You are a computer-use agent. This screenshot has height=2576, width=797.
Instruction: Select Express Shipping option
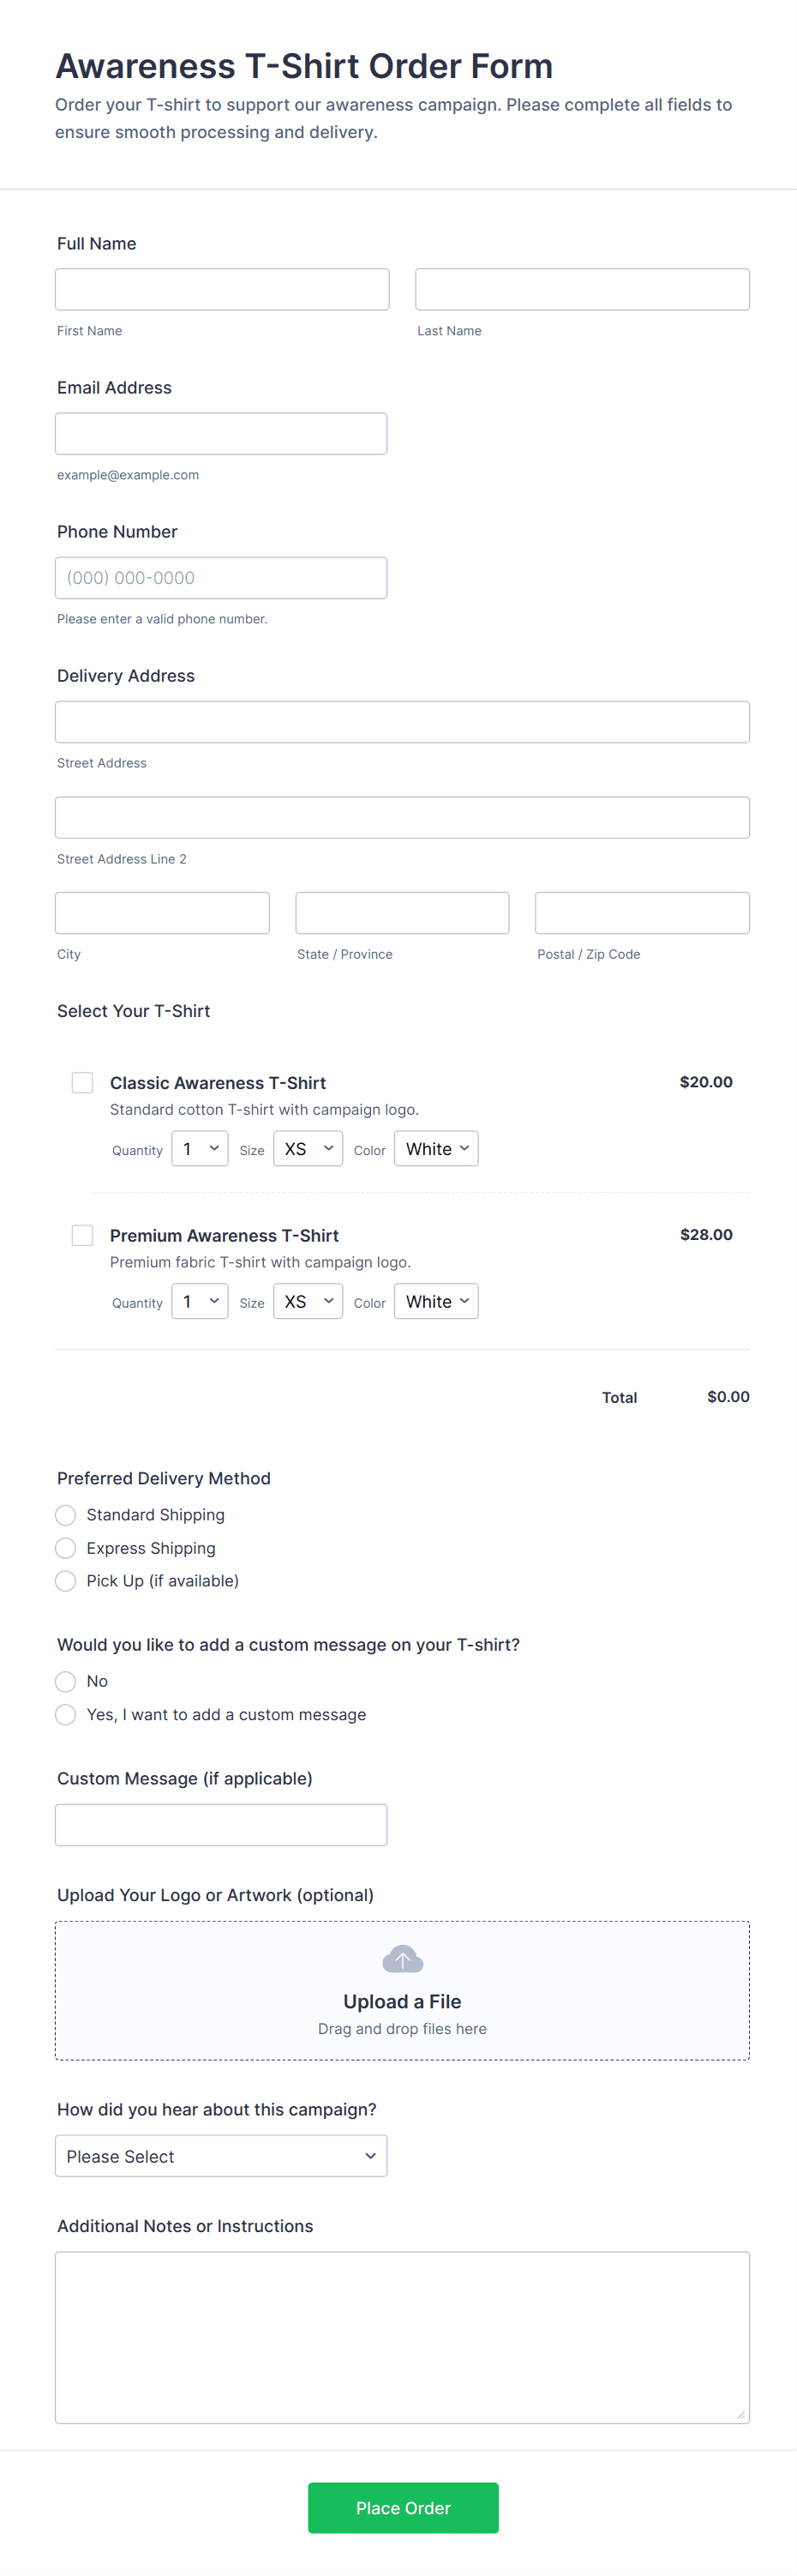(x=66, y=1548)
